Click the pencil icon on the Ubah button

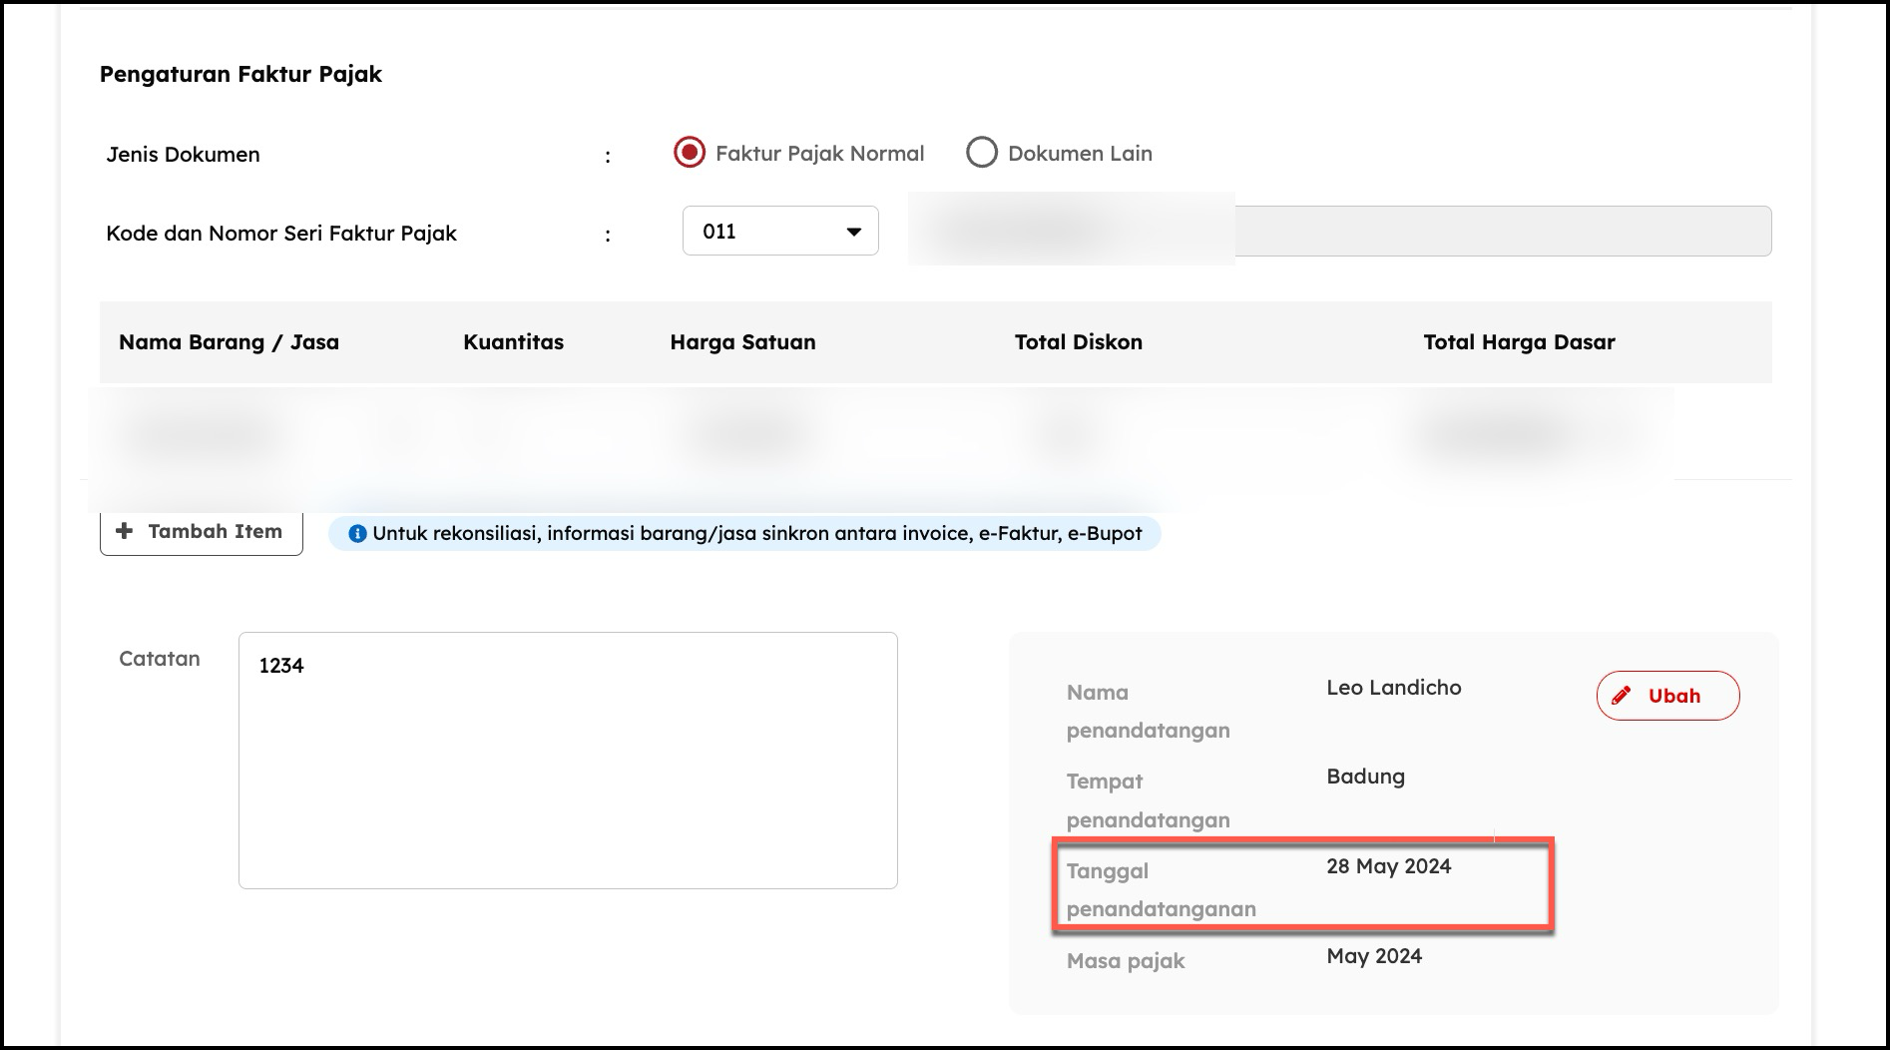point(1622,696)
